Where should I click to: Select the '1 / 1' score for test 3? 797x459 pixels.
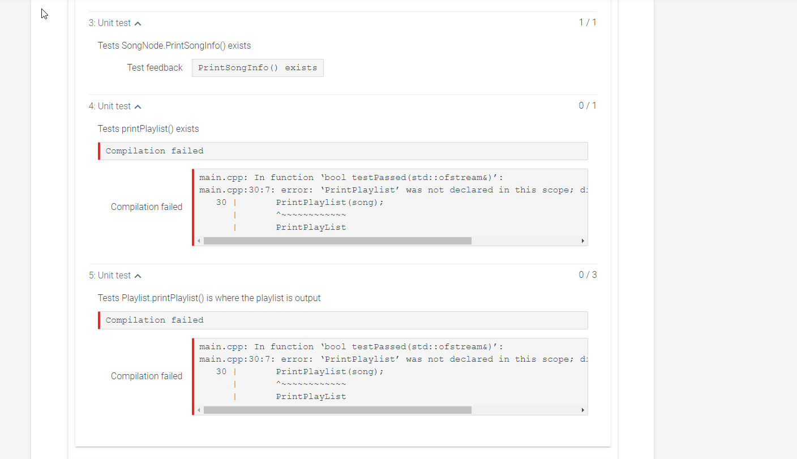click(x=588, y=22)
